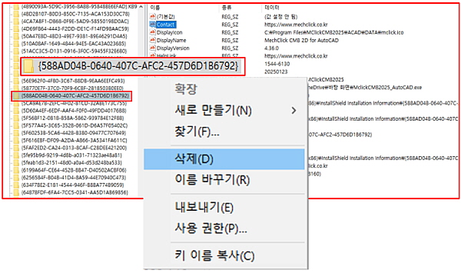Click data 'MechClick CMB 2D for AutoCAD'
The height and width of the screenshot is (277, 461).
[302, 40]
